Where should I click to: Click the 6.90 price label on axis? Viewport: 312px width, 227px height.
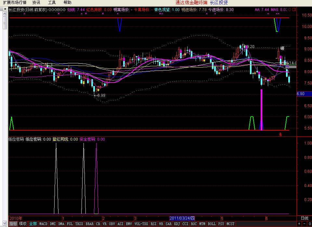pos(301,94)
